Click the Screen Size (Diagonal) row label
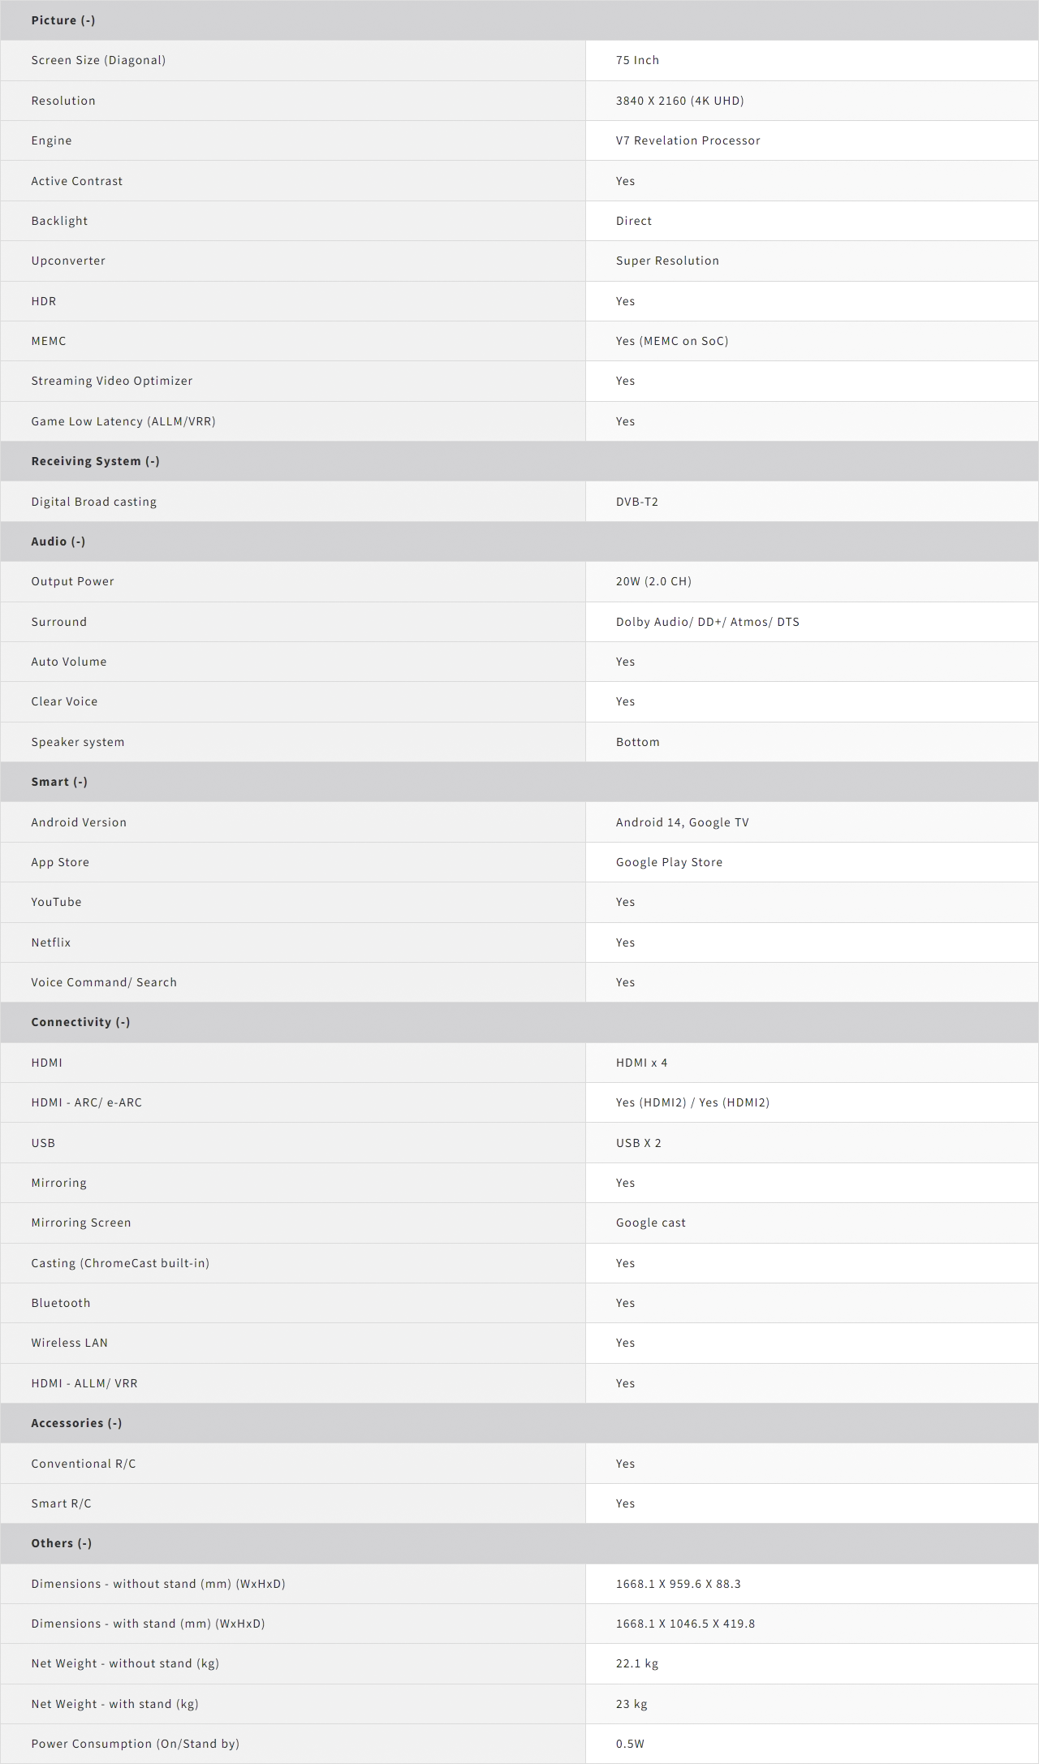 (98, 60)
